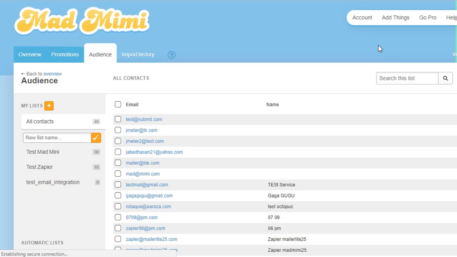Open the Go Pro menu item
The width and height of the screenshot is (457, 257).
point(428,17)
